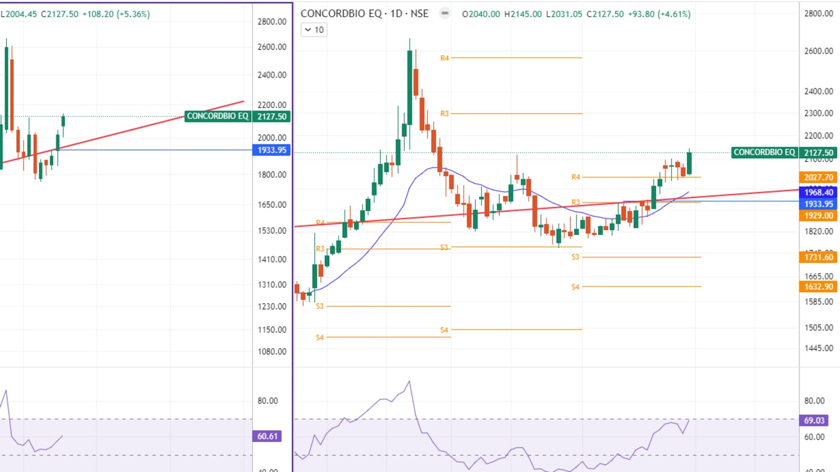Select the green 2127.50 label in left chart
The height and width of the screenshot is (472, 840).
coord(272,116)
